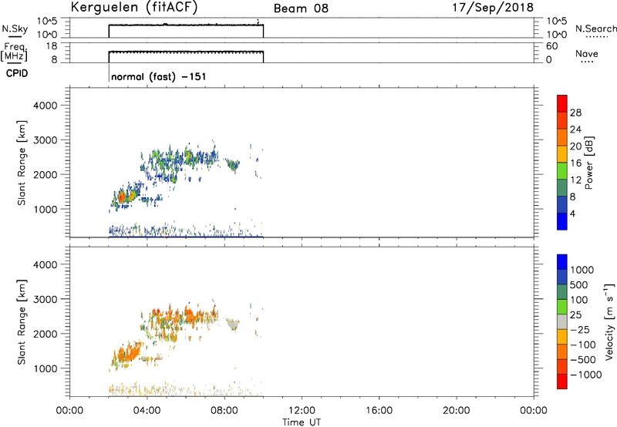Click the N.Search legend label
Image resolution: width=617 pixels, height=427 pixels.
point(596,29)
